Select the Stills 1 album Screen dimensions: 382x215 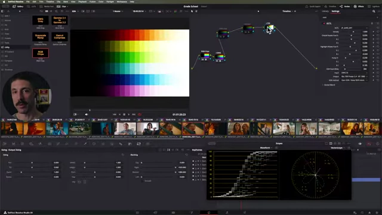coord(7,16)
